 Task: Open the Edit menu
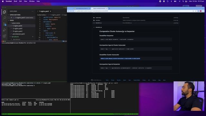click(x=20, y=1)
